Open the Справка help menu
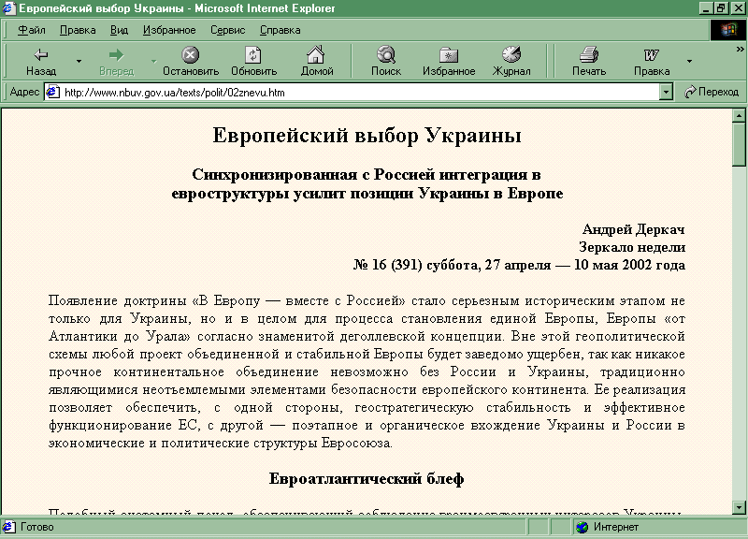 (x=280, y=30)
